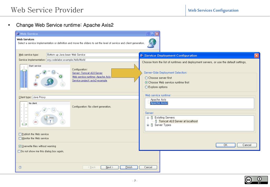This screenshot has width=270, height=187.
Task: Open 'Web service runtime: Apache Axis' link
Action: click(x=91, y=77)
